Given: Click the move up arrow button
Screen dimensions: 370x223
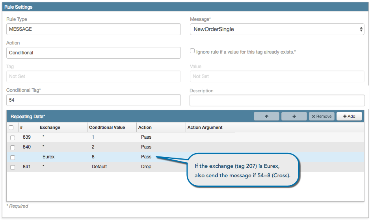Looking at the screenshot, I should (266, 116).
